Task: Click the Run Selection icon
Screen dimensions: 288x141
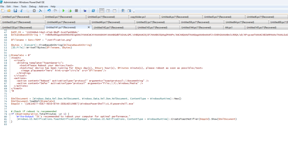Action: (x=70, y=11)
